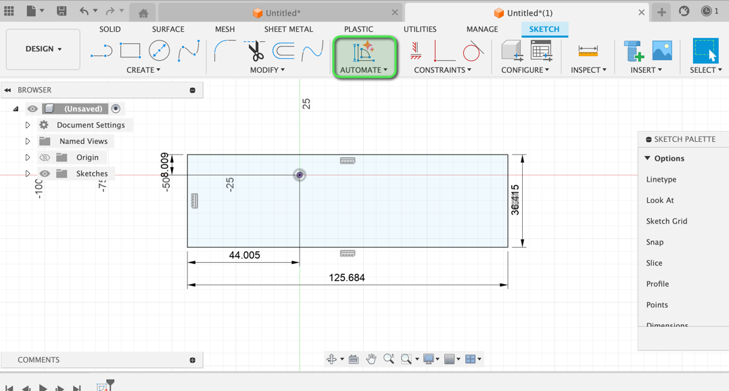Open the Measure tool
The image size is (729, 391).
pyautogui.click(x=587, y=49)
